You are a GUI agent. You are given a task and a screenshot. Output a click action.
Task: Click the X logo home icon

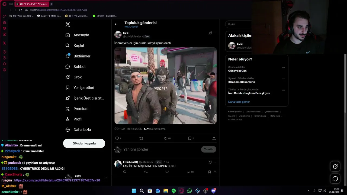pos(68,24)
